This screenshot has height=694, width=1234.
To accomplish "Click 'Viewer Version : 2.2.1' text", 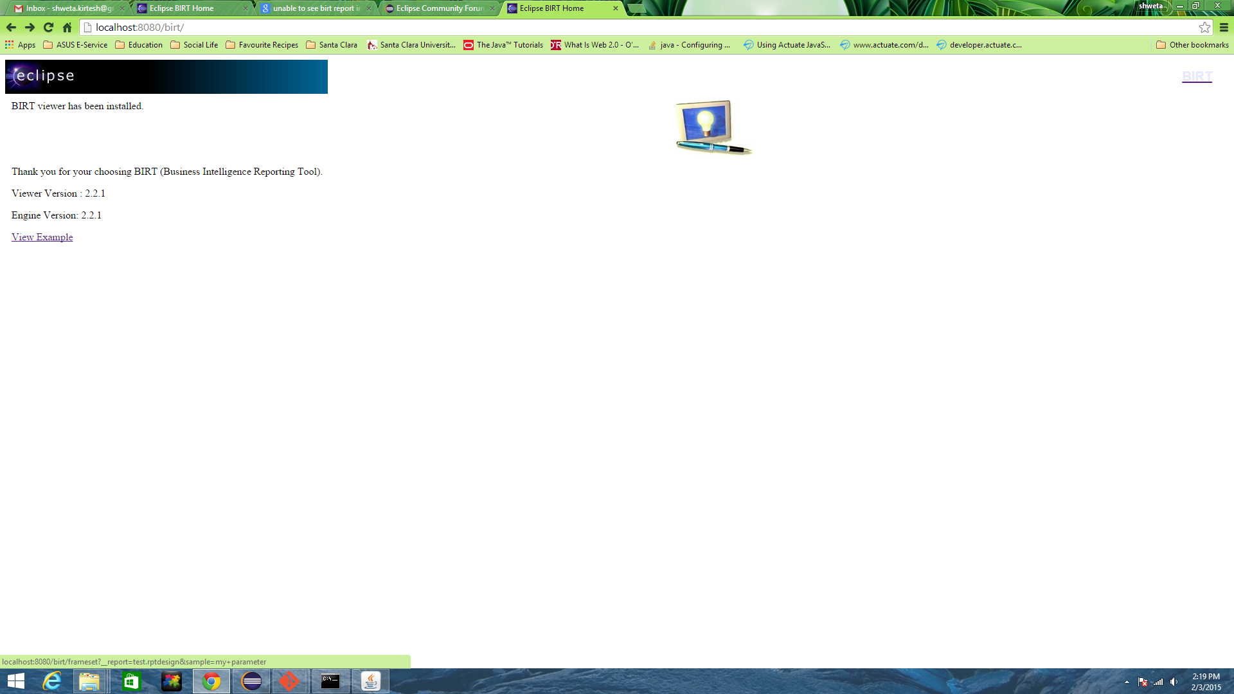I will (58, 193).
